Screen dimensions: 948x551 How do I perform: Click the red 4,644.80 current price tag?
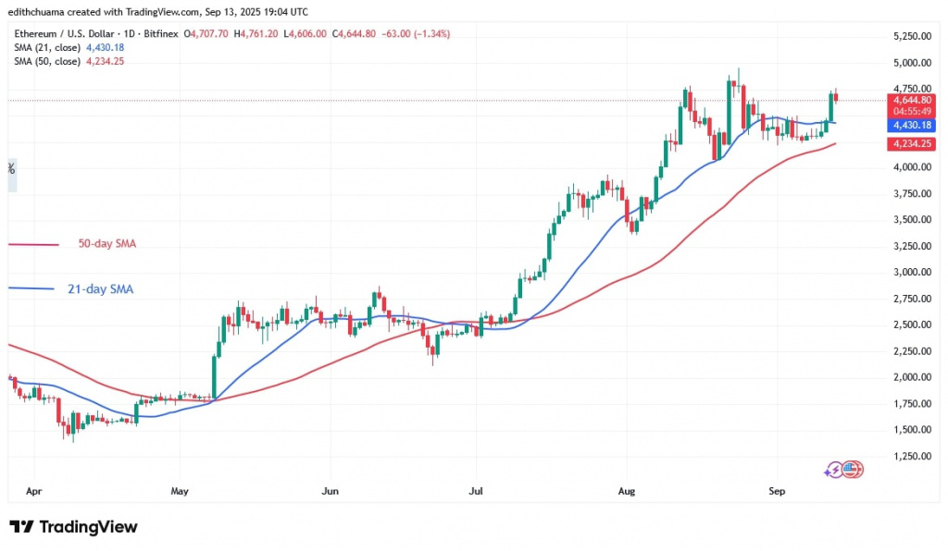[912, 100]
